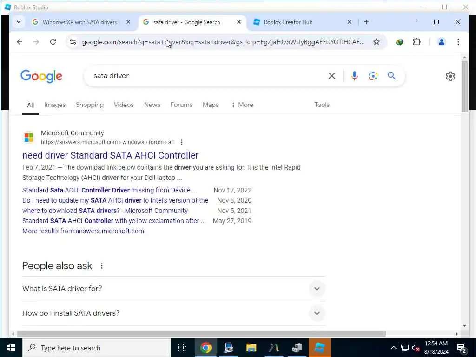Select the Videos search tab

[124, 105]
